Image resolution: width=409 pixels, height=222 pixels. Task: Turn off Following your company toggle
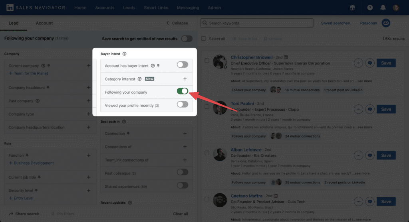[x=182, y=91]
